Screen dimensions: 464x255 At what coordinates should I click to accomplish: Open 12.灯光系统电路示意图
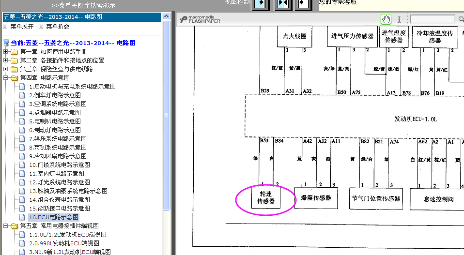pos(60,182)
